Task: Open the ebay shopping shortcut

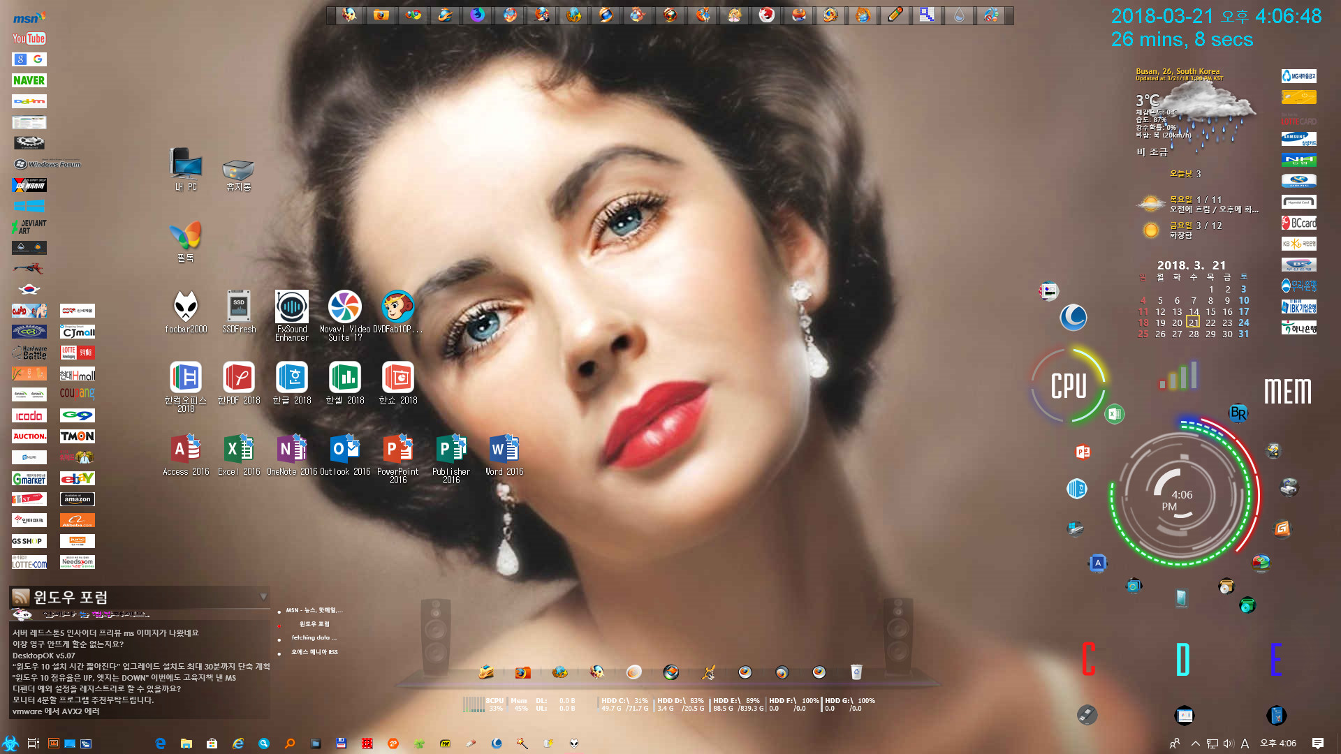Action: click(78, 478)
